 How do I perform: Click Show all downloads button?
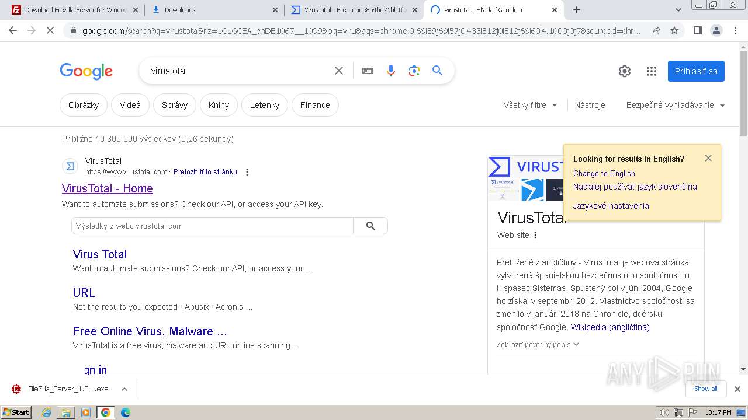coord(705,388)
